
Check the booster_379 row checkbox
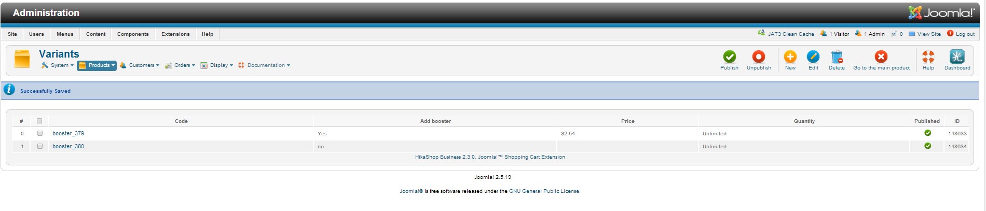(39, 133)
